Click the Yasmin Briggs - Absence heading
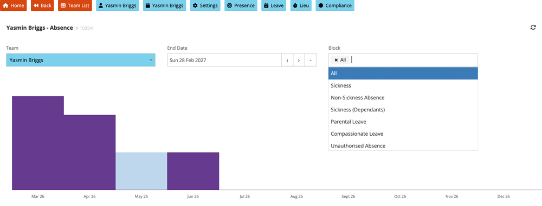This screenshot has height=206, width=542. click(40, 28)
